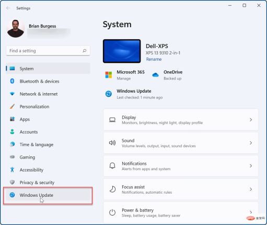The image size is (267, 225).
Task: Open Gaming settings label
Action: (27, 157)
